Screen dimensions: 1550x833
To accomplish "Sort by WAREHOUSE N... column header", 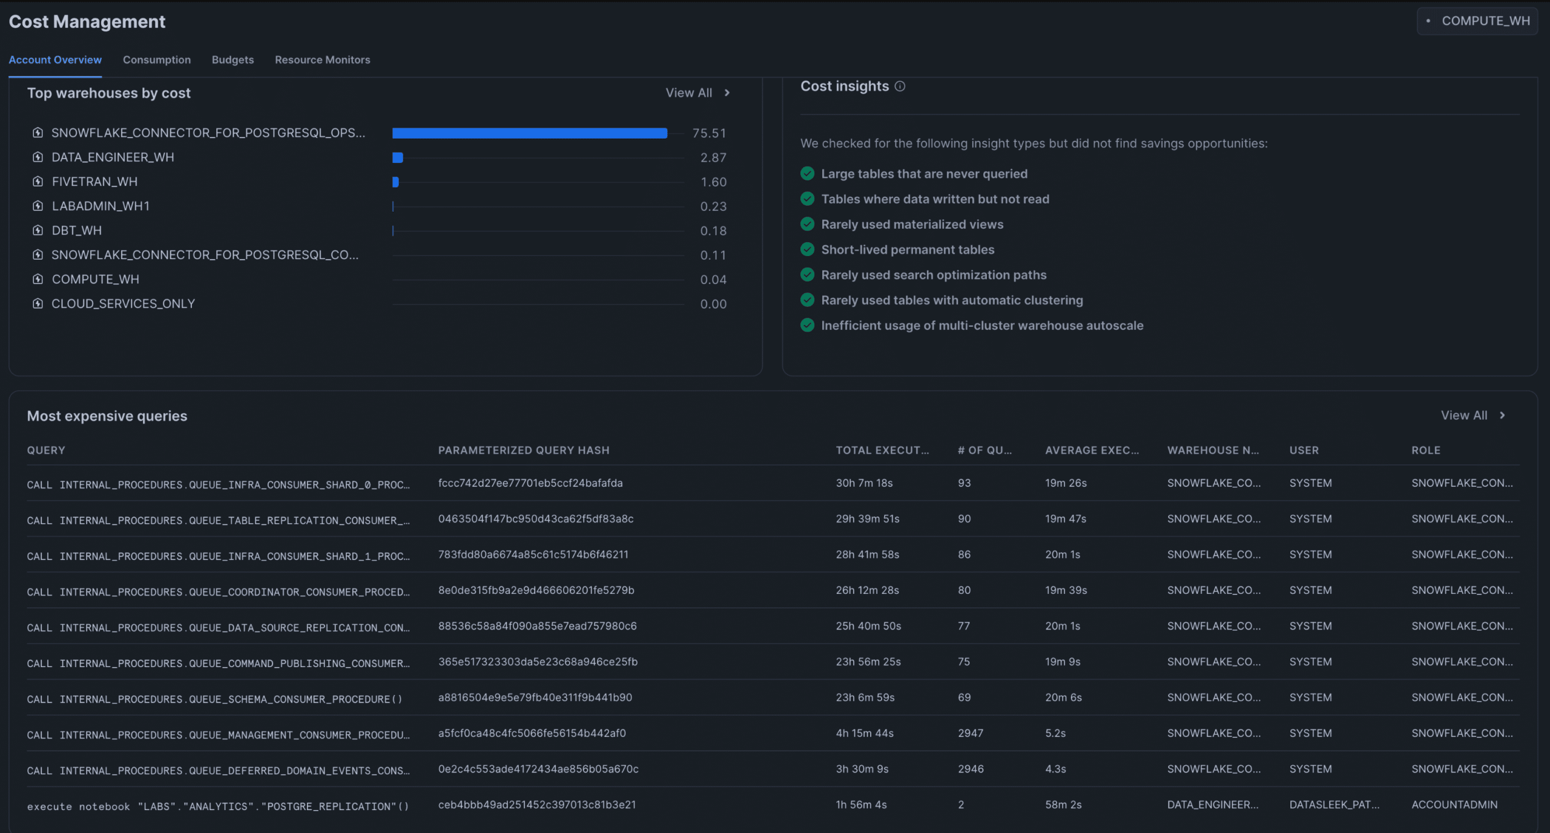I will coord(1213,450).
